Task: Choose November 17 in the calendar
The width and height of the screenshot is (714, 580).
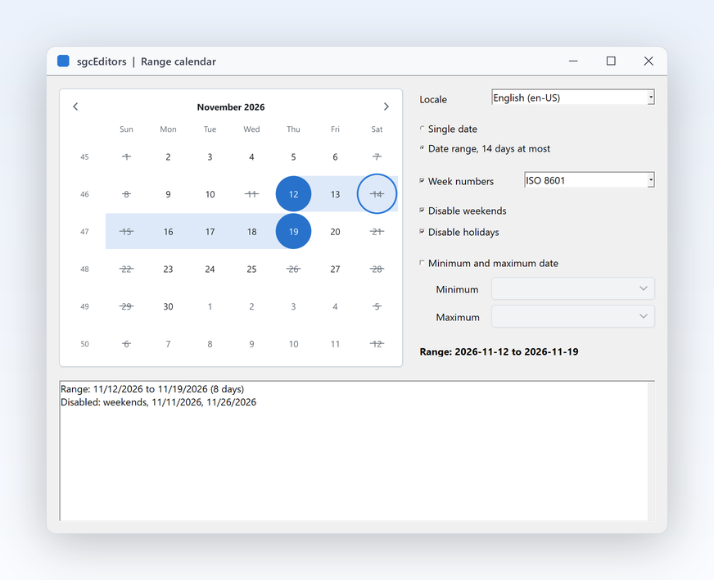Action: coord(210,232)
